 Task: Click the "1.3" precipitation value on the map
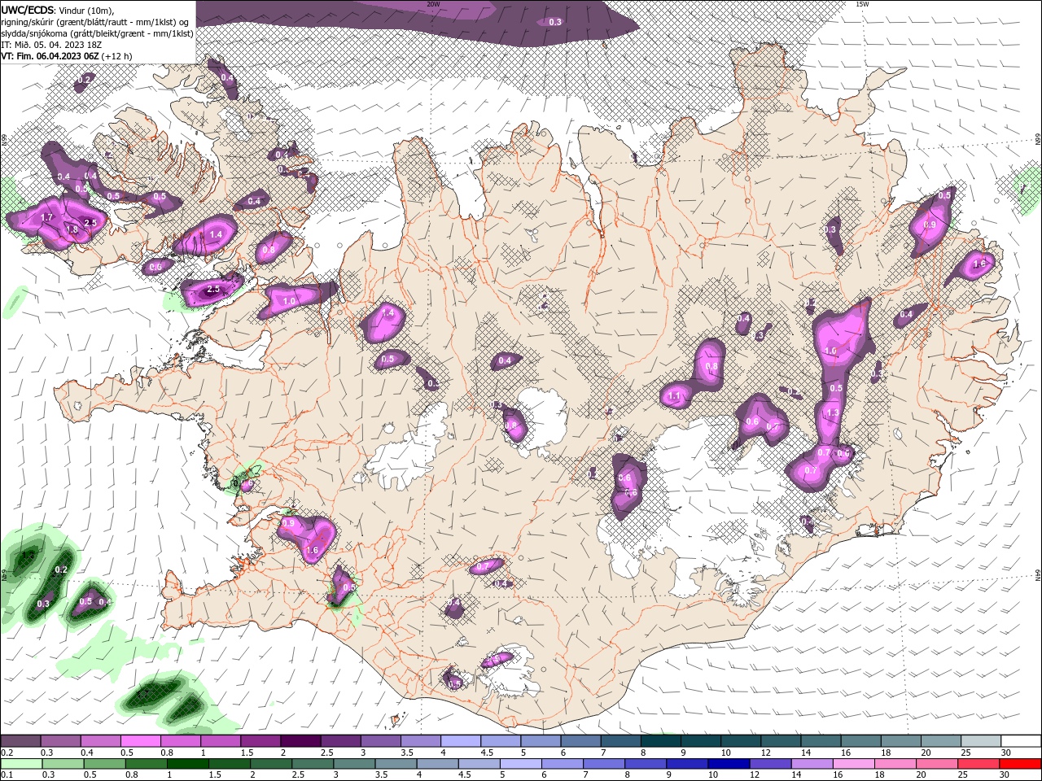coord(832,413)
